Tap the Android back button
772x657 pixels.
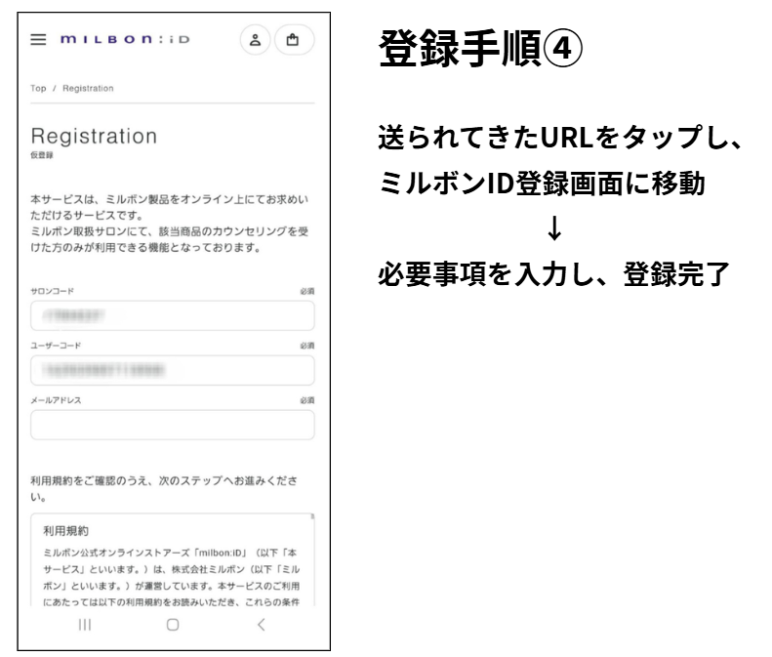tap(262, 625)
